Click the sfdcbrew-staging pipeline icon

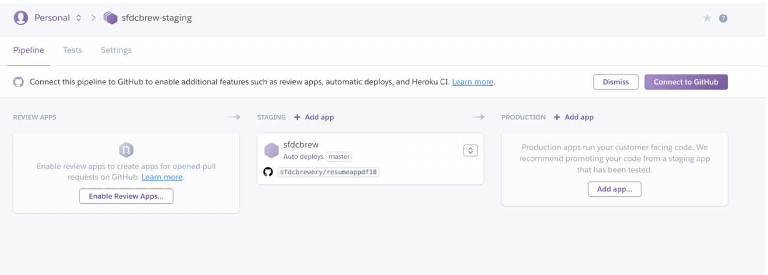click(111, 18)
